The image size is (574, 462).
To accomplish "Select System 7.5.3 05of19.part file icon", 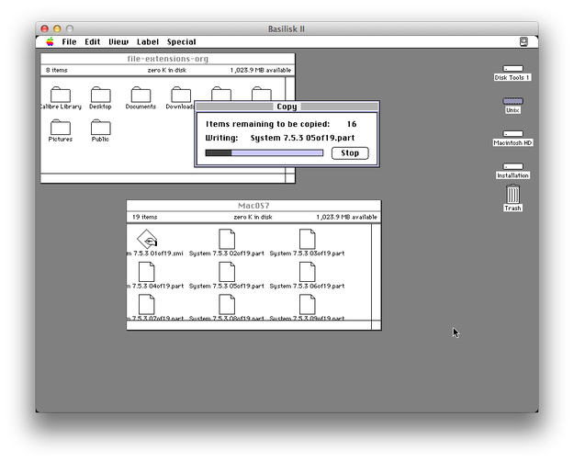I will point(227,272).
